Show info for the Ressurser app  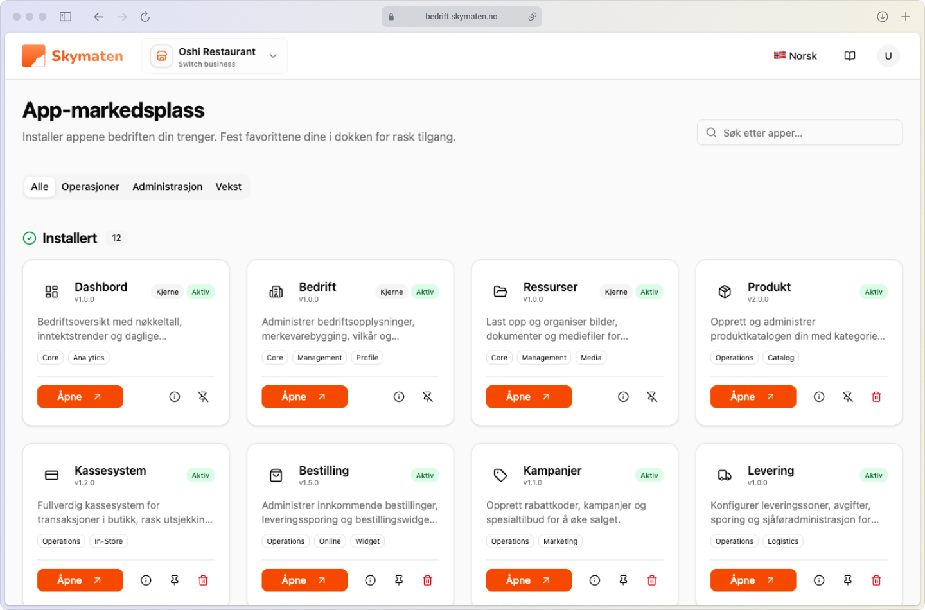click(623, 397)
